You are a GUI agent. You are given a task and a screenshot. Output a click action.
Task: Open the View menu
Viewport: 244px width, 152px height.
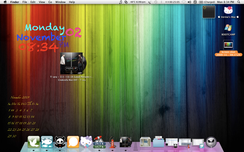42,2
